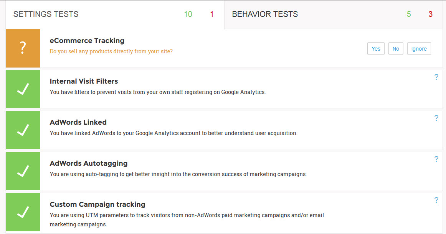The width and height of the screenshot is (446, 234).
Task: Click the green checkmark for Custom Campaign tracking
Action: point(23,212)
